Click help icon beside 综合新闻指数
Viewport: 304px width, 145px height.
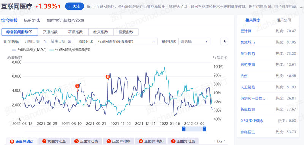click(x=30, y=32)
